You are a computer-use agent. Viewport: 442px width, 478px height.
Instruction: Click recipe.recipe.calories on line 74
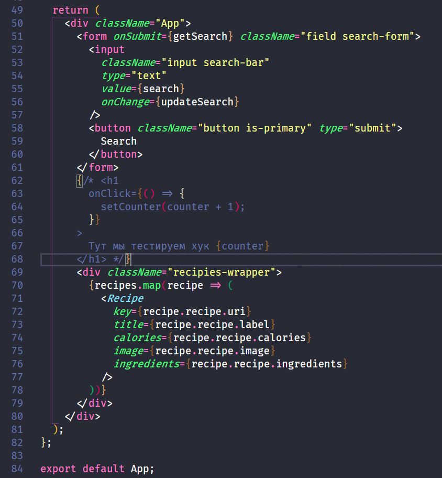point(239,338)
